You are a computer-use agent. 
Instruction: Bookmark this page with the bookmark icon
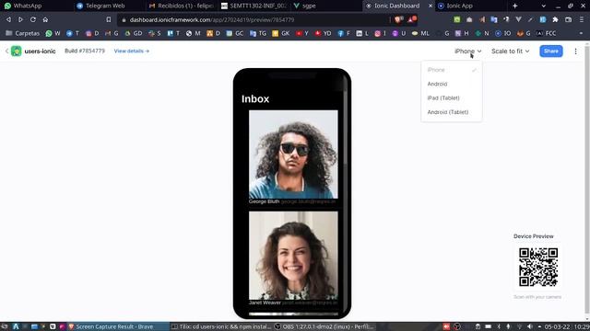coord(109,19)
